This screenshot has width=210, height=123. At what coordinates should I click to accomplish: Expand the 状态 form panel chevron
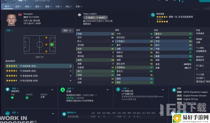tap(53, 114)
